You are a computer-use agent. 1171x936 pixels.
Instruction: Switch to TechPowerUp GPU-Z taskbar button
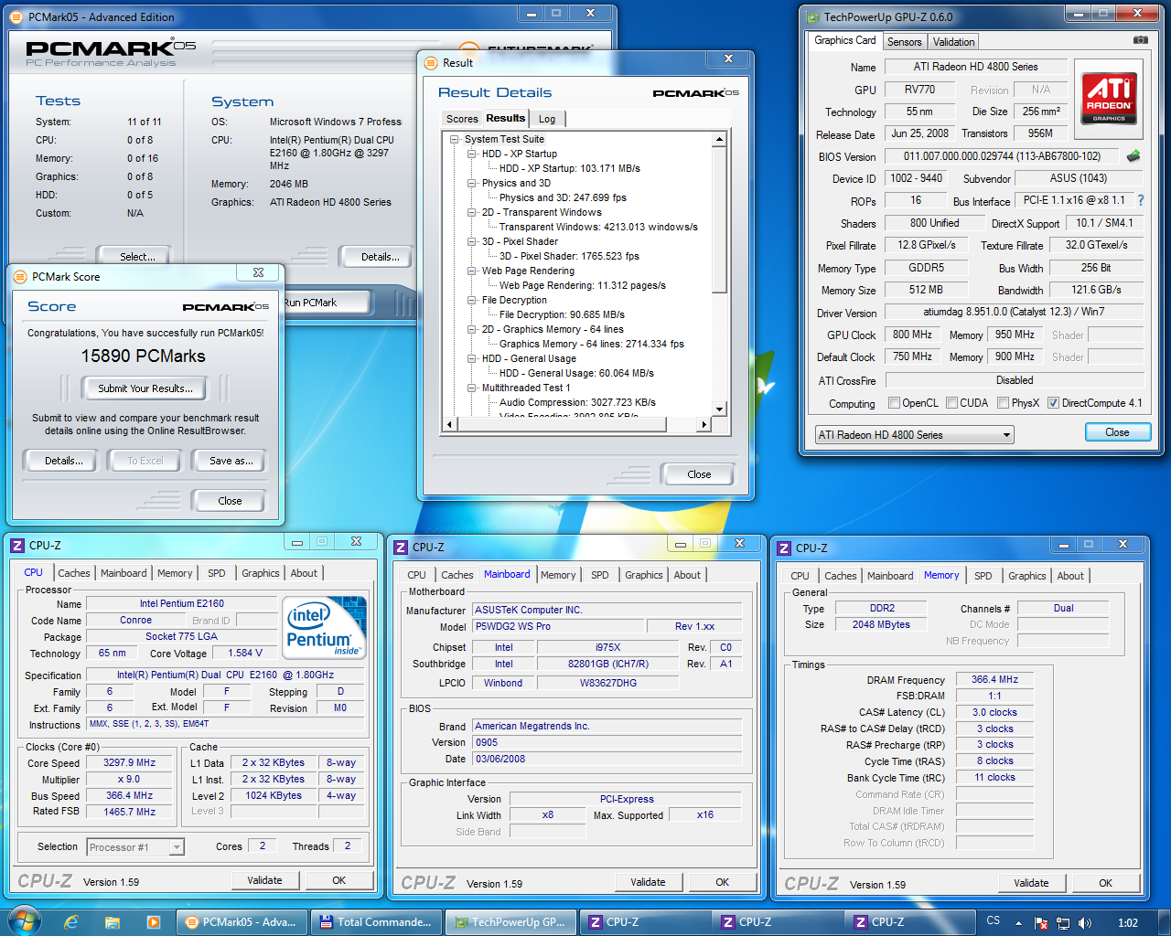pyautogui.click(x=510, y=922)
